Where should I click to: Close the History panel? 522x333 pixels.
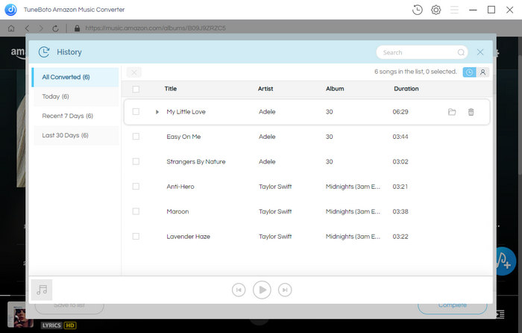pyautogui.click(x=480, y=52)
